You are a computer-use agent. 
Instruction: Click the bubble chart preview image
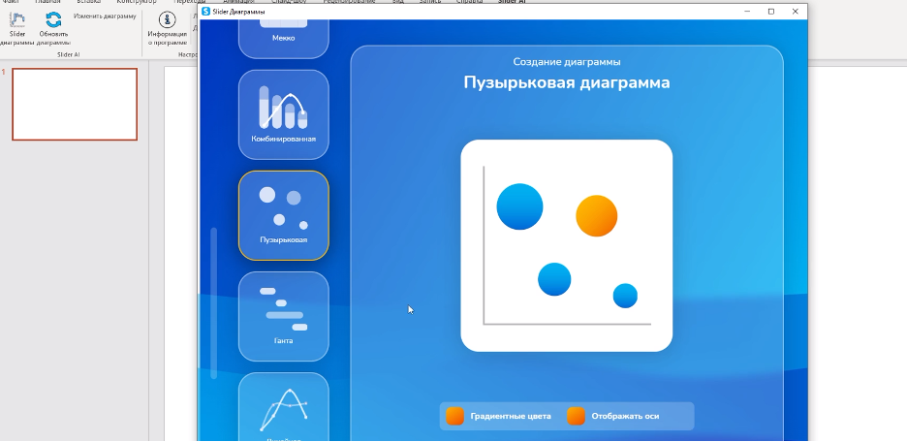pos(566,245)
